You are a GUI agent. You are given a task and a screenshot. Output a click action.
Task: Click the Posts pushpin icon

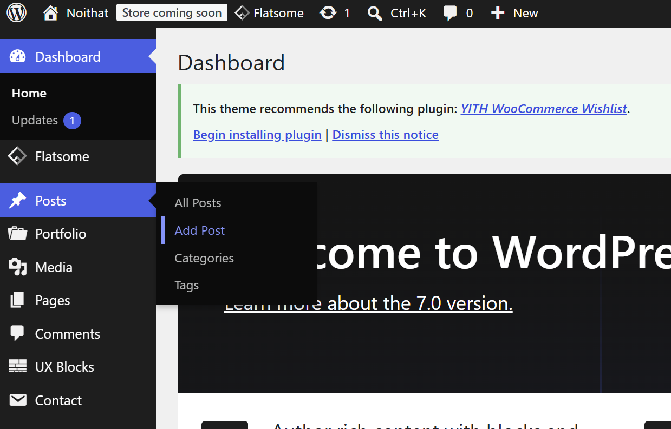point(17,201)
